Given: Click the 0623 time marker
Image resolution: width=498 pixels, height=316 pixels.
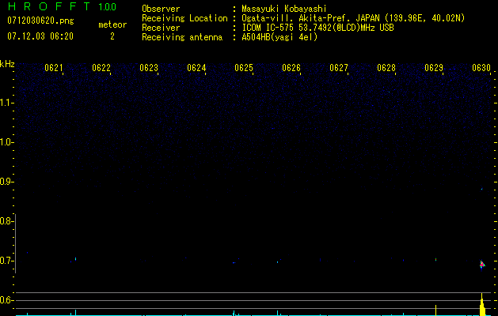Looking at the screenshot, I should point(149,68).
